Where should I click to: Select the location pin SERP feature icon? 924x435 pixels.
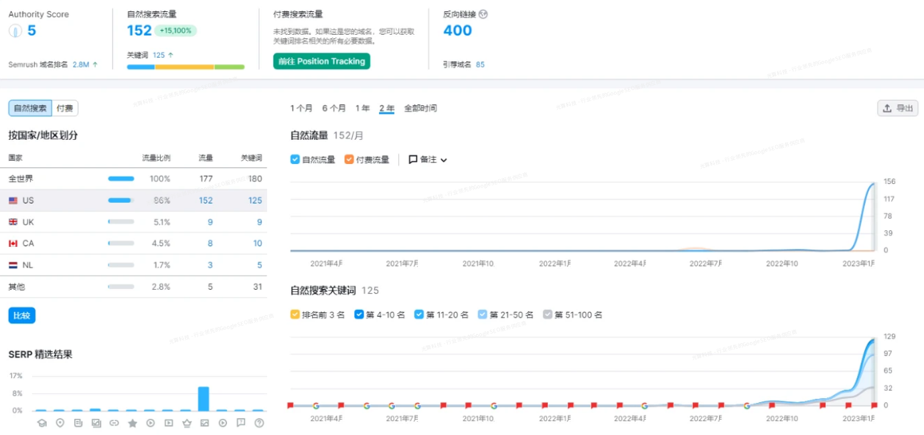pos(60,422)
